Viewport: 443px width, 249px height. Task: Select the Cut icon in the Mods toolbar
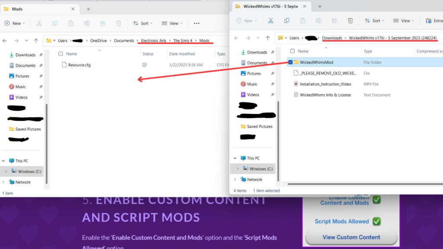(39, 22)
